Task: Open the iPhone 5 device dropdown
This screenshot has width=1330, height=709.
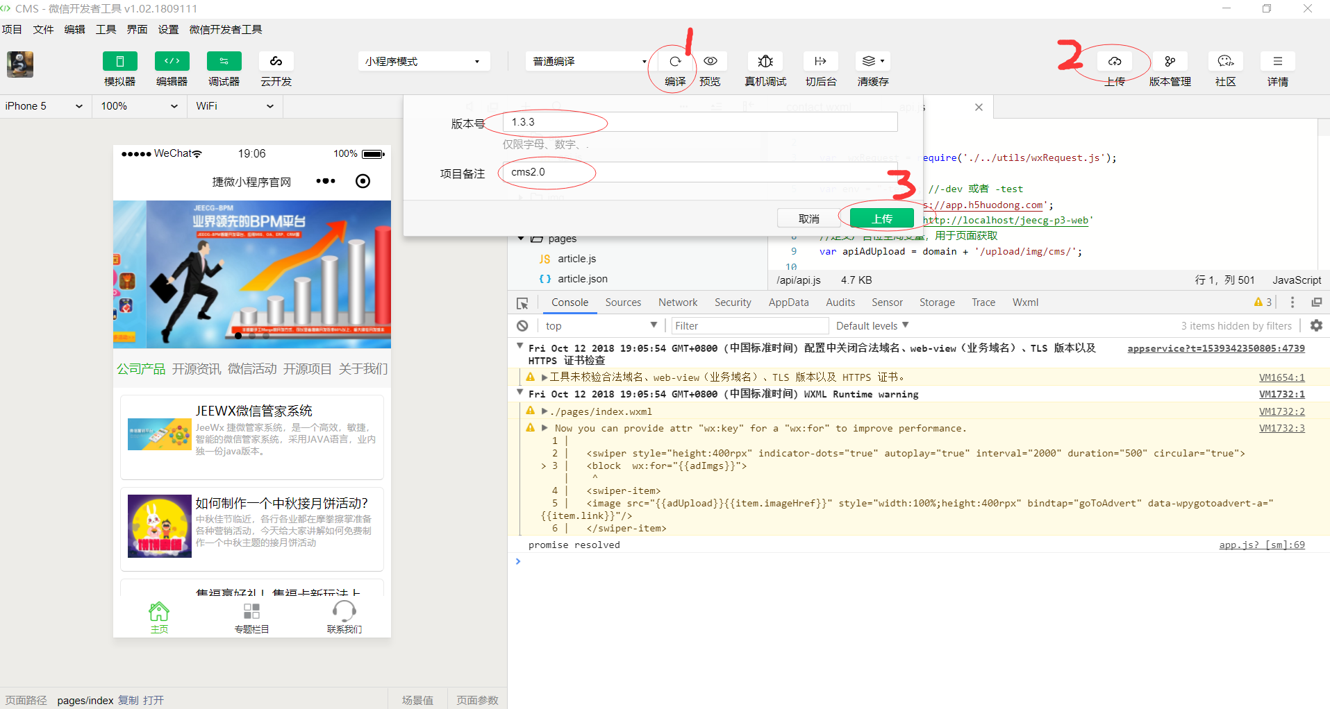Action: point(44,106)
